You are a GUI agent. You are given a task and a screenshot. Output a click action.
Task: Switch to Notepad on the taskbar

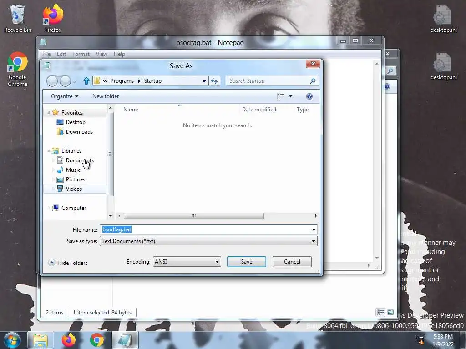pos(126,340)
